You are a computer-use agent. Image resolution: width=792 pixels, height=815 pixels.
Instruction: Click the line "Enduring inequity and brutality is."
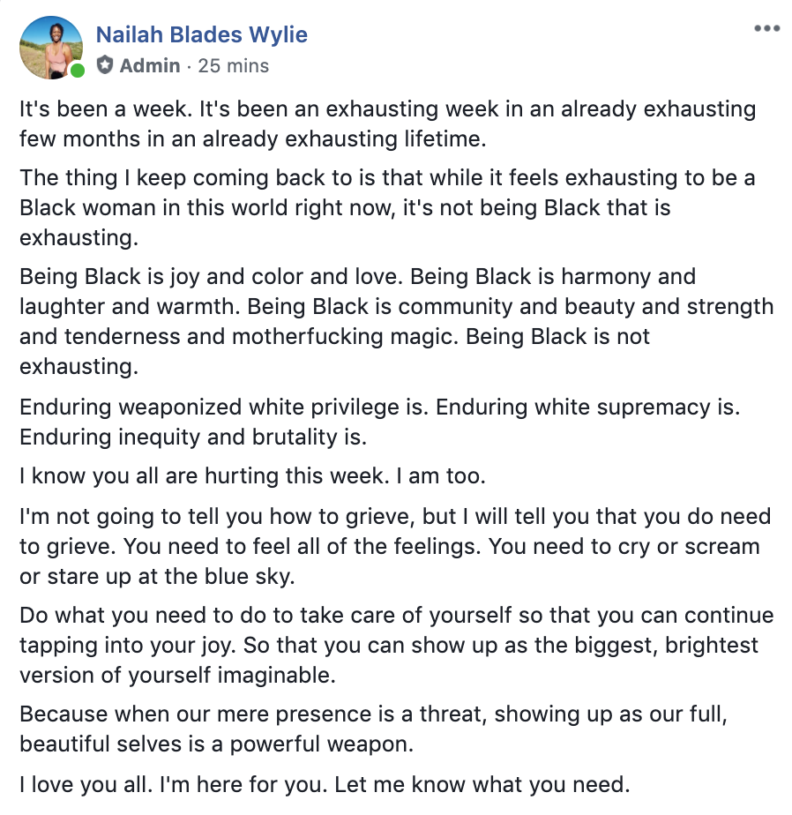193,437
